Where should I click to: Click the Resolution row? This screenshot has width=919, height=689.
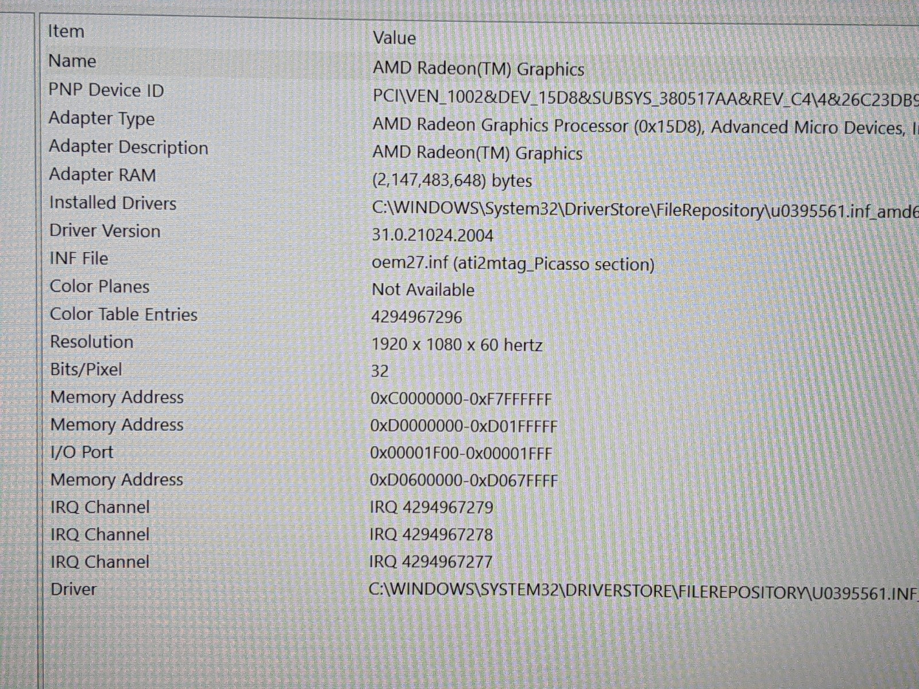coord(92,342)
